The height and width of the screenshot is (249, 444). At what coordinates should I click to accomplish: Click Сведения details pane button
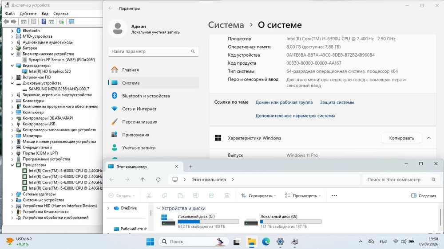click(x=423, y=195)
